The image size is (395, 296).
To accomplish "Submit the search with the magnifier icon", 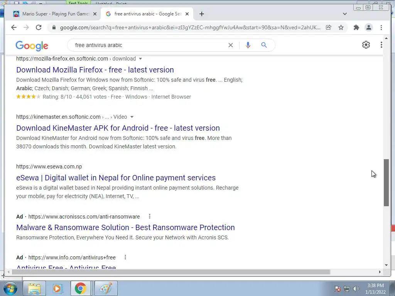I will click(264, 45).
